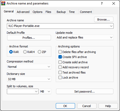Screen dimensions: 120x111
Task: Select the RAR4 archive format
Action: 25,52
